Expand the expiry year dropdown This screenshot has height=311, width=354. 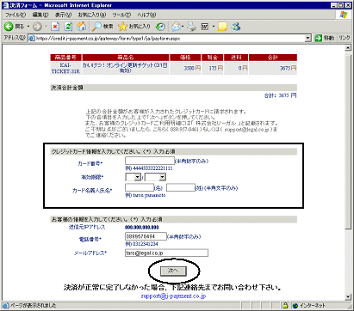pos(163,177)
